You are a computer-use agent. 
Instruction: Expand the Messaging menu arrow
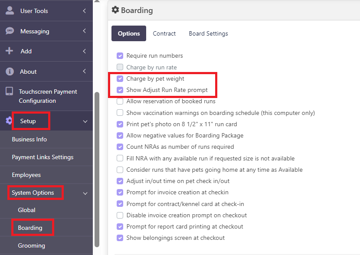pyautogui.click(x=85, y=31)
